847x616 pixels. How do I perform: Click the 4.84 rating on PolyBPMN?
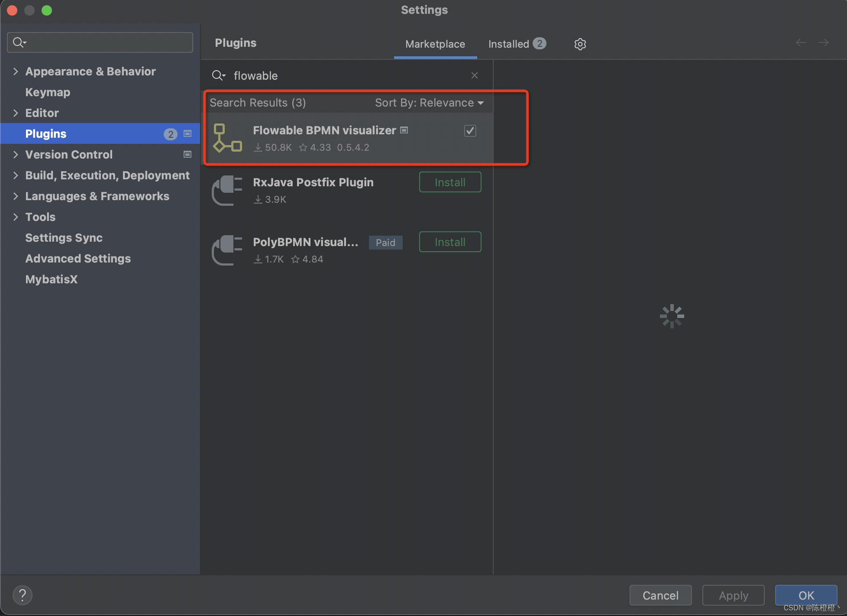coord(307,259)
